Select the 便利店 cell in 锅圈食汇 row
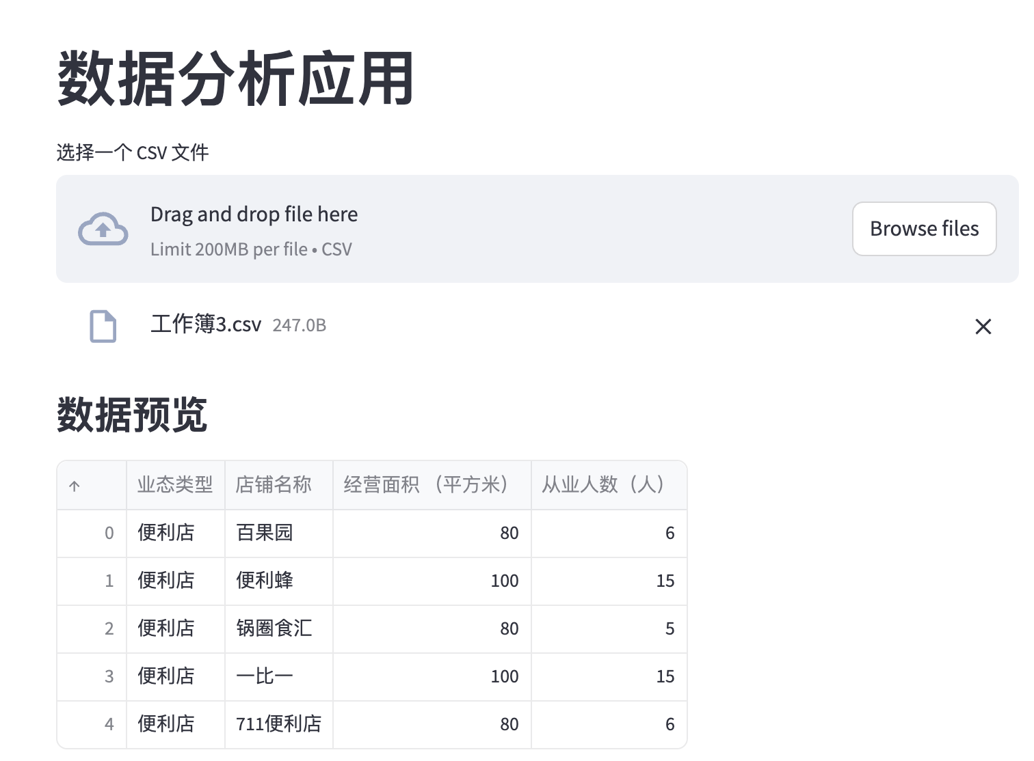The image size is (1034, 761). (176, 628)
